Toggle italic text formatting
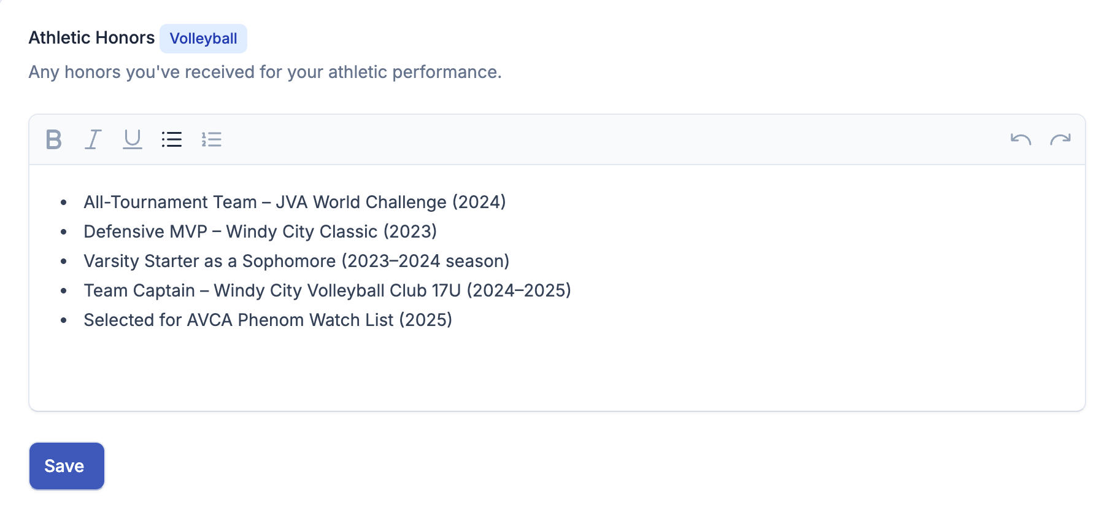The width and height of the screenshot is (1107, 512). [93, 139]
